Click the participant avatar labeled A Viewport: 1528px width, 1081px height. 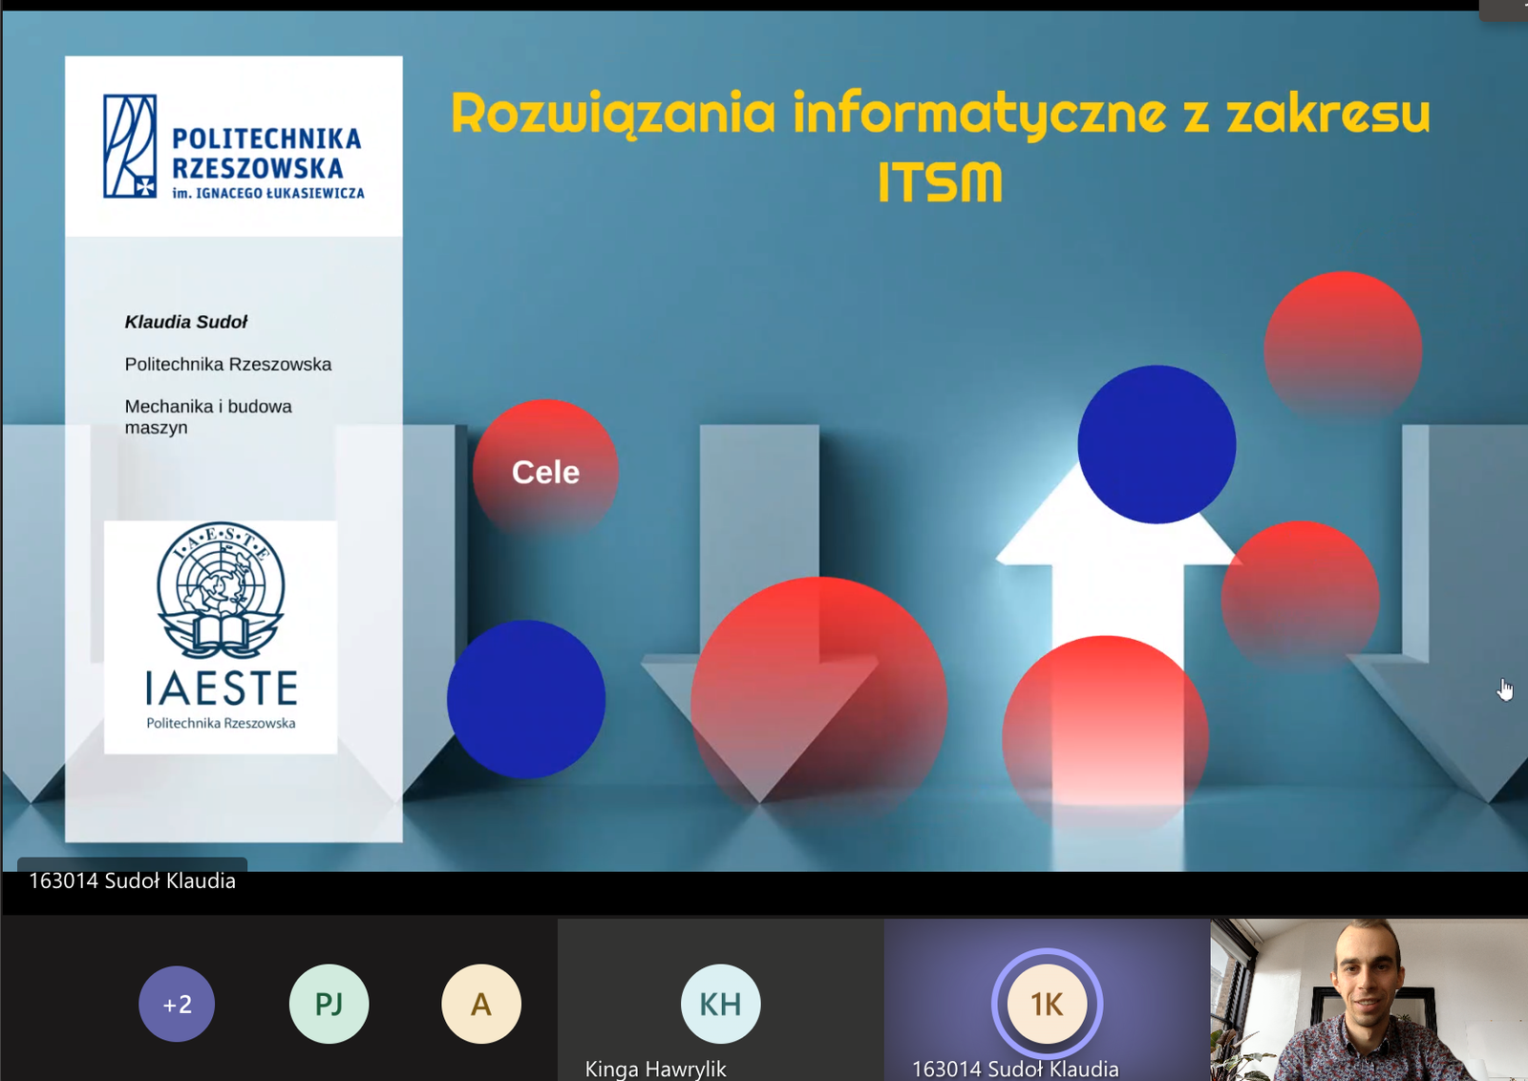click(x=480, y=1004)
